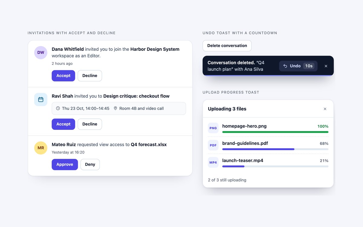Image resolution: width=363 pixels, height=227 pixels.
Task: Click the 10s countdown badge
Action: tap(309, 66)
